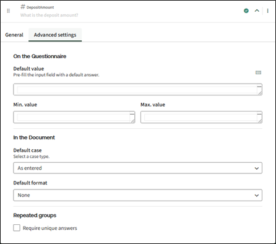The width and height of the screenshot is (276, 244).
Task: Click the drag handle beside DepositAmount
Action: tap(8, 11)
